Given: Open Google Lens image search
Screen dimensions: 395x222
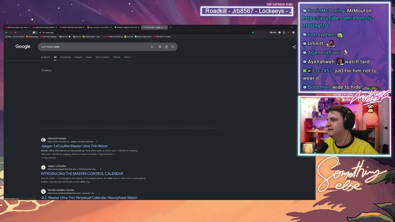Looking at the screenshot, I should coord(166,47).
